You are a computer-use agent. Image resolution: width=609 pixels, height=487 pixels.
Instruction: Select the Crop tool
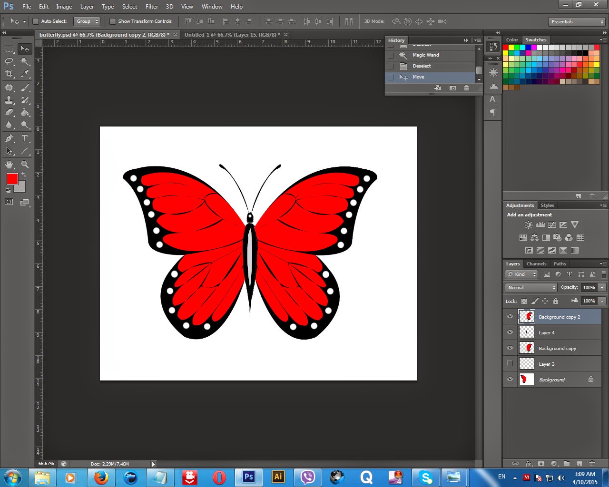click(9, 74)
